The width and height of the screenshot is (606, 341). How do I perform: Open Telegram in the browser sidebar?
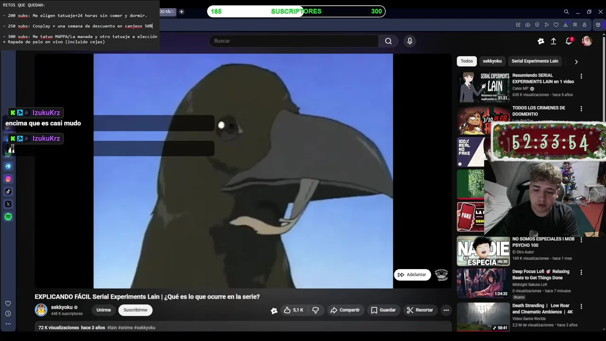click(x=8, y=166)
